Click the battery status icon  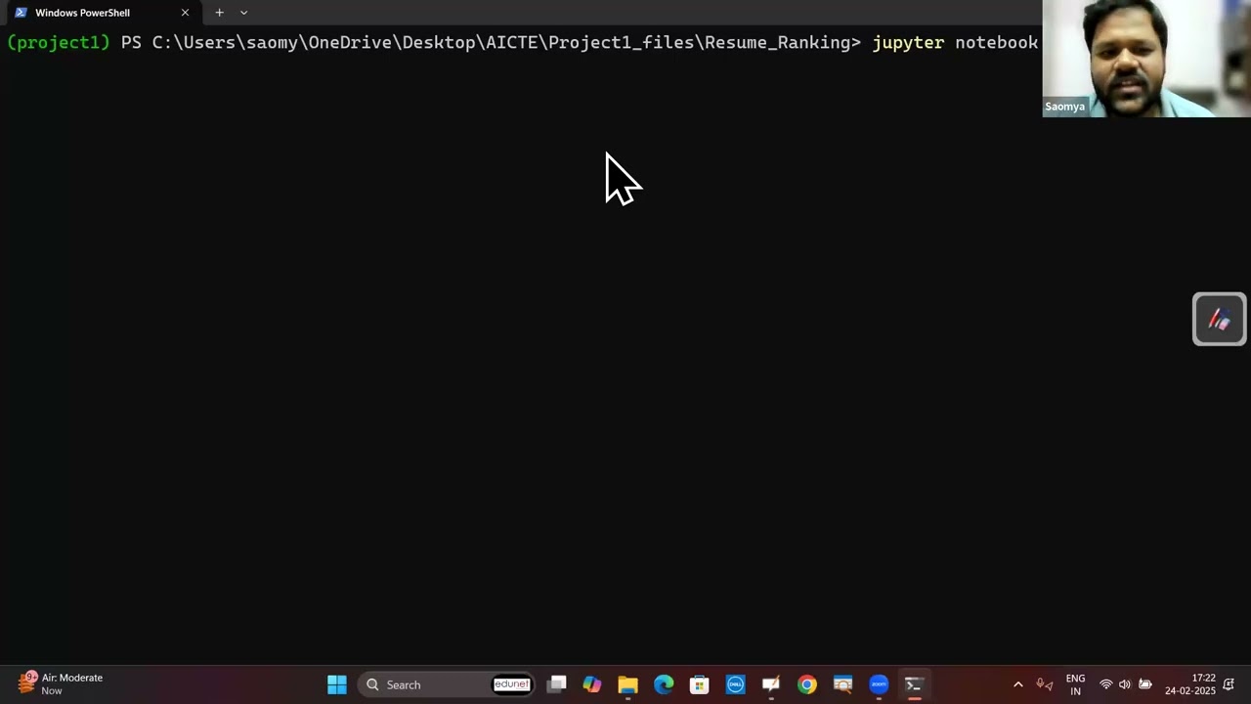coord(1145,684)
